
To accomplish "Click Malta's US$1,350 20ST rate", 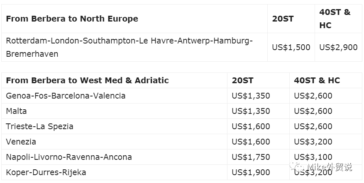I will click(x=251, y=111).
